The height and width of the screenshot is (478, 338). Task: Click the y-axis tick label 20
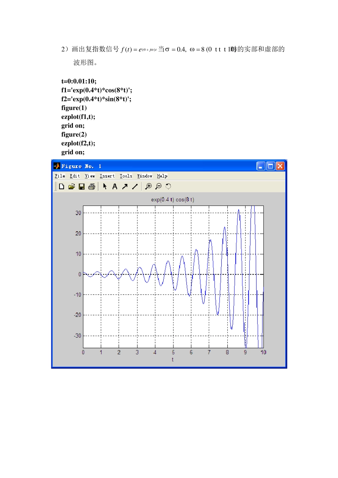[78, 234]
